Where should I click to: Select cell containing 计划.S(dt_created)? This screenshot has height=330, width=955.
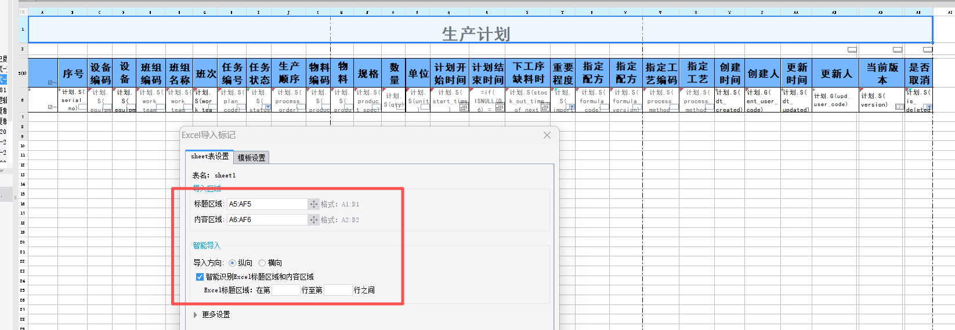730,100
